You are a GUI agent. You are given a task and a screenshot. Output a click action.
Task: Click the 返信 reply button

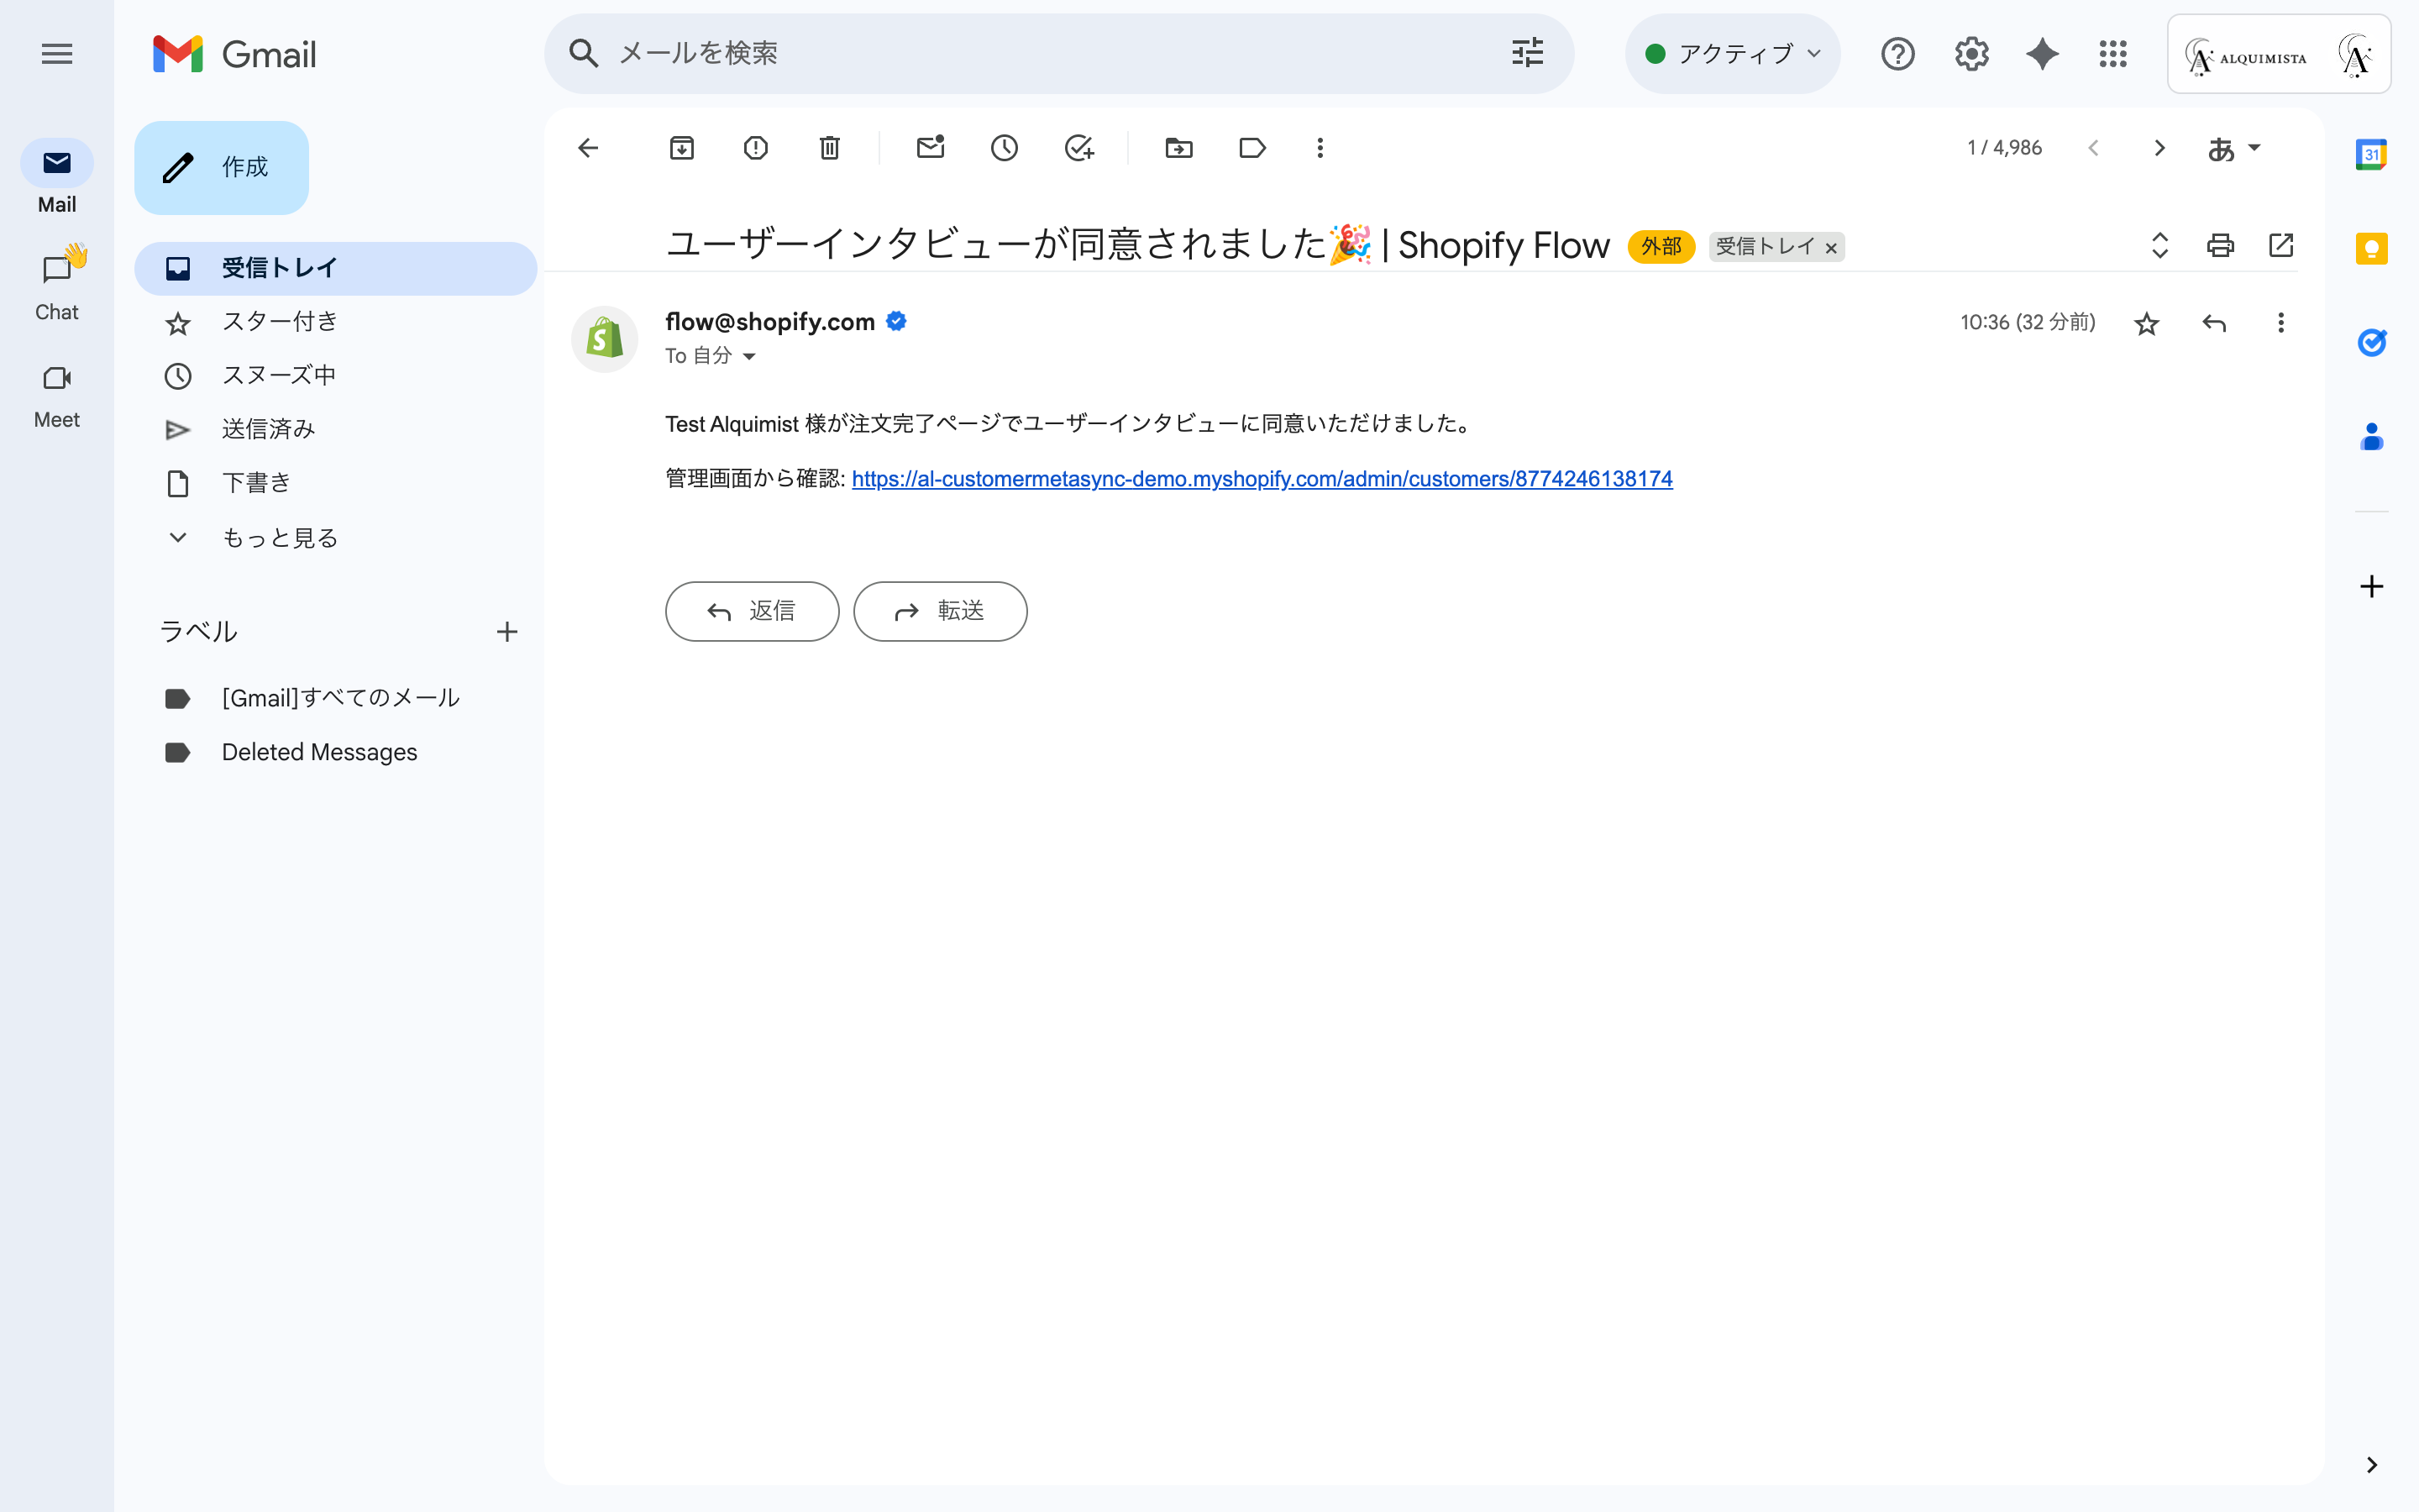(752, 611)
